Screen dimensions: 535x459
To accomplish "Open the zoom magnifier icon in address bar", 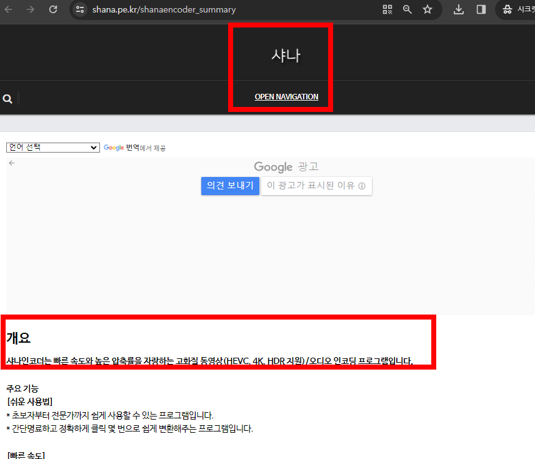I will pos(407,9).
